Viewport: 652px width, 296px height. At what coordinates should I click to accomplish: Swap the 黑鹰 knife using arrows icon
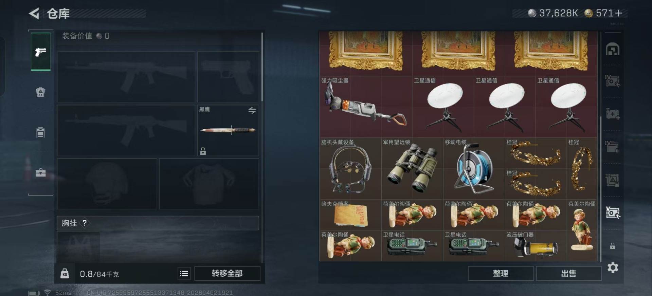[x=252, y=110]
